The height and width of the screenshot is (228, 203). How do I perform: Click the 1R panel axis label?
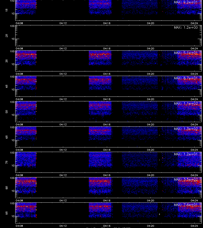click(7, 10)
